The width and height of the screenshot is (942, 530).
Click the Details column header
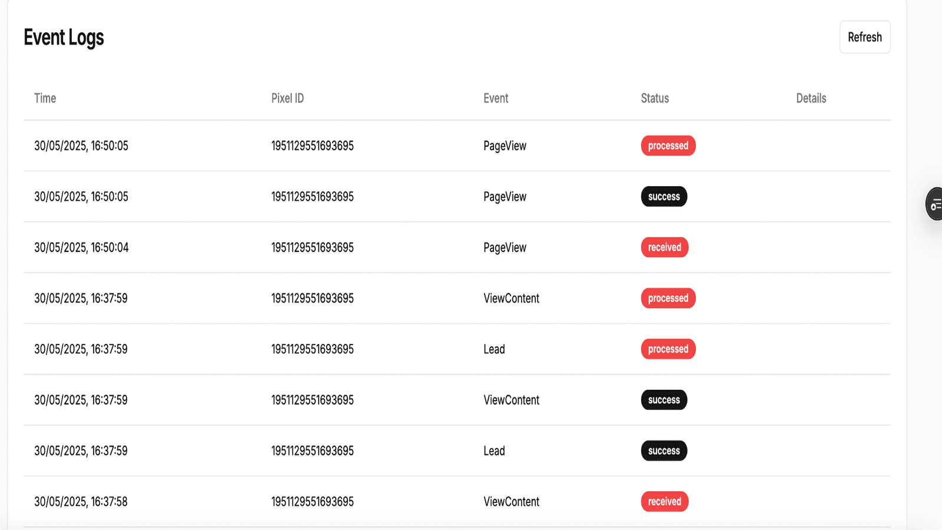[x=811, y=98]
